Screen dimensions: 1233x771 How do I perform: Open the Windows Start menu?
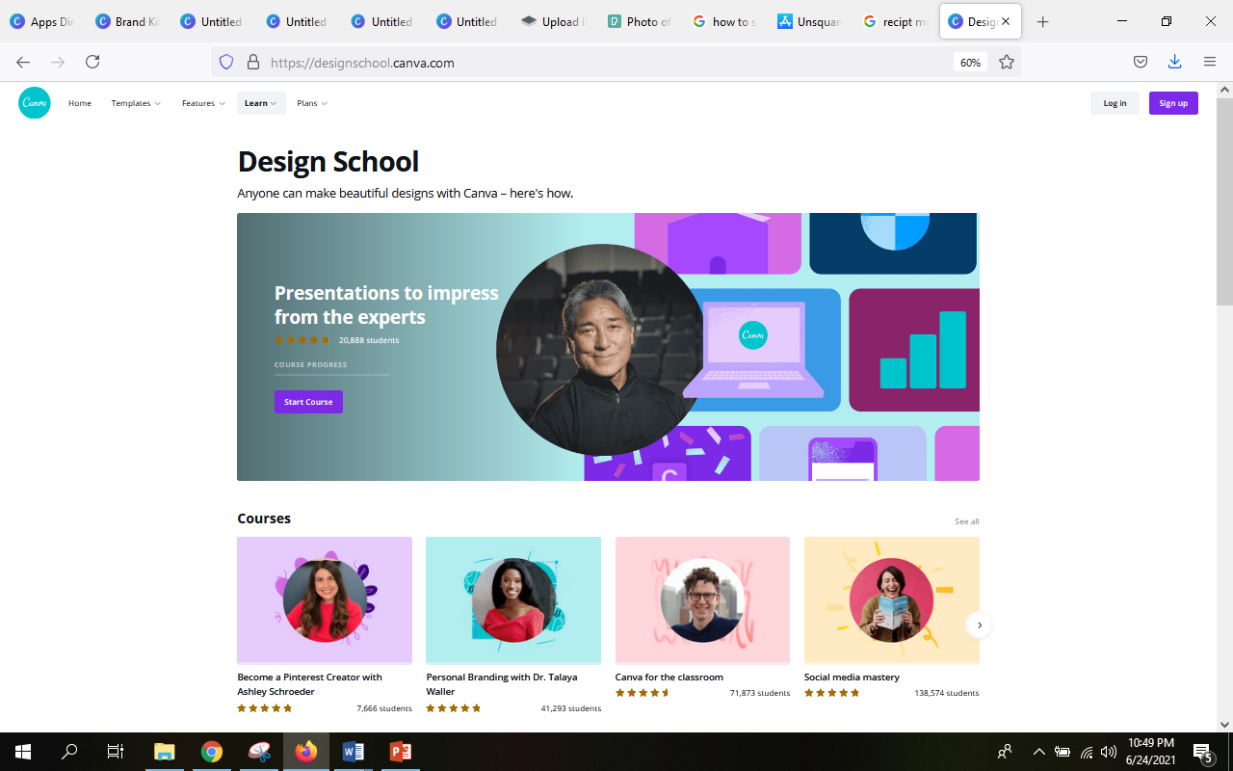[x=23, y=752]
